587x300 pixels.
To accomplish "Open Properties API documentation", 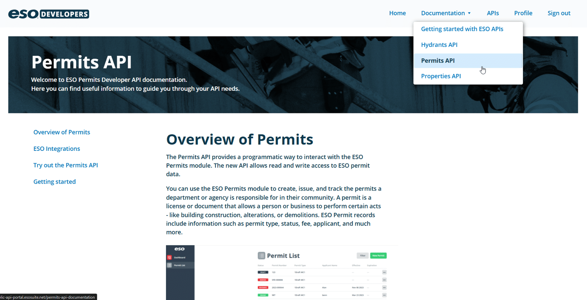I will pyautogui.click(x=441, y=76).
